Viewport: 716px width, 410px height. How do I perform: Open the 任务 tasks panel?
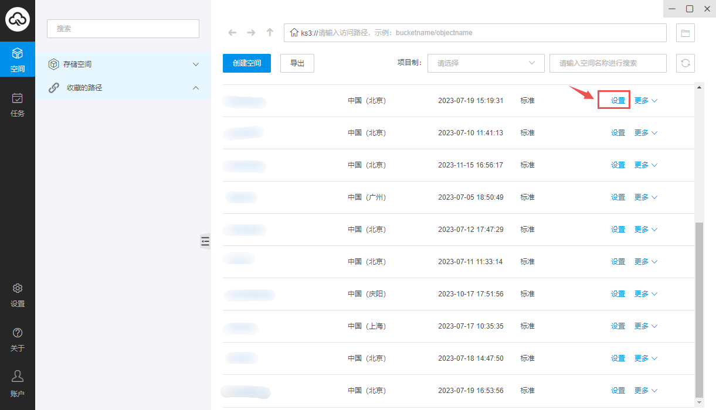pyautogui.click(x=18, y=104)
